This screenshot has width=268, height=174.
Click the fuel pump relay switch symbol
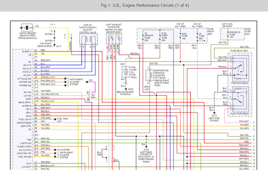[x=241, y=100]
